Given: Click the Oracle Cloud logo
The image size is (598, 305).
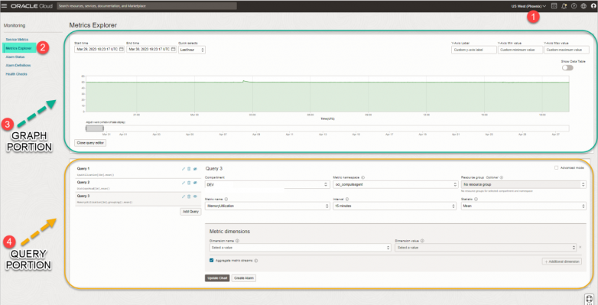Looking at the screenshot, I should pos(31,6).
